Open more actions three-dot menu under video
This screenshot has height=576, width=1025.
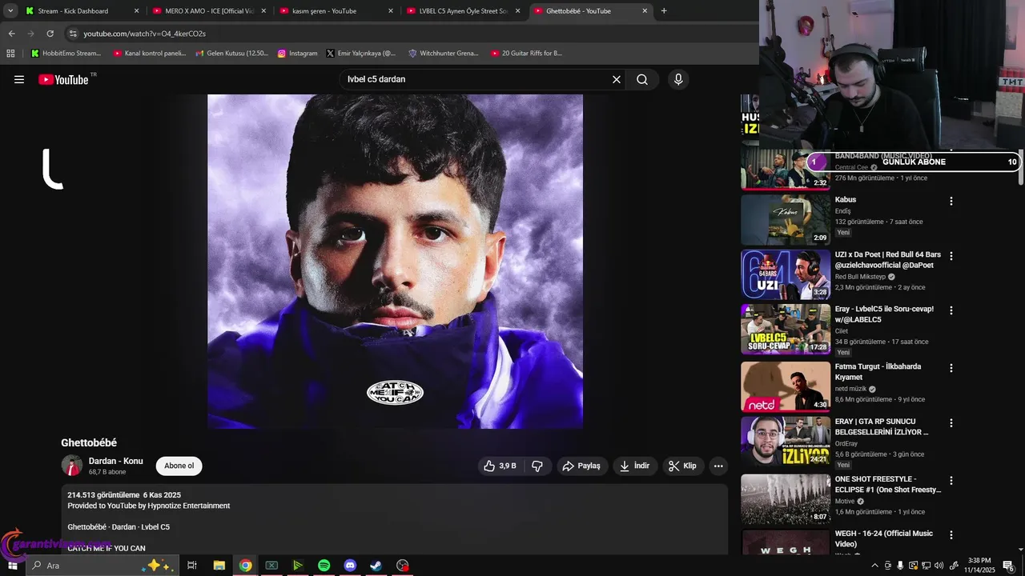[x=718, y=466]
